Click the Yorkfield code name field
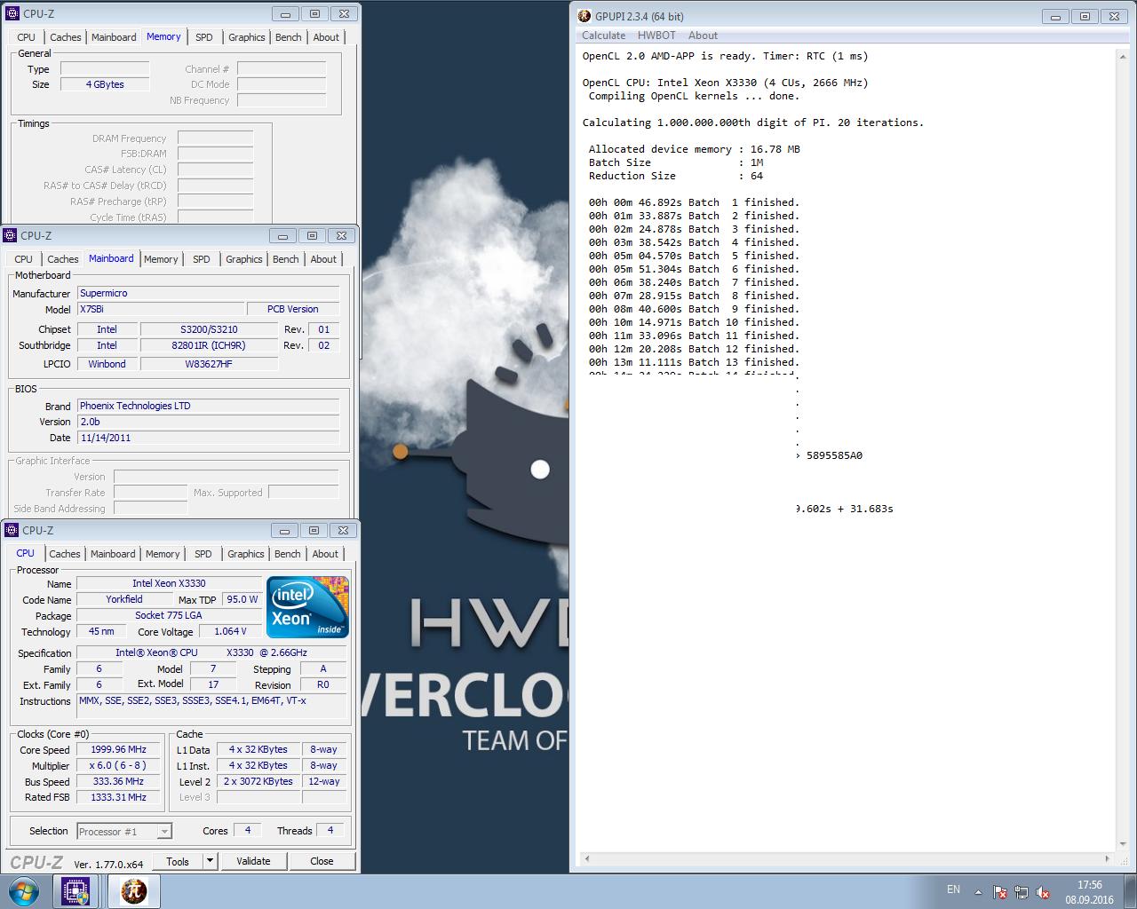 coord(124,599)
